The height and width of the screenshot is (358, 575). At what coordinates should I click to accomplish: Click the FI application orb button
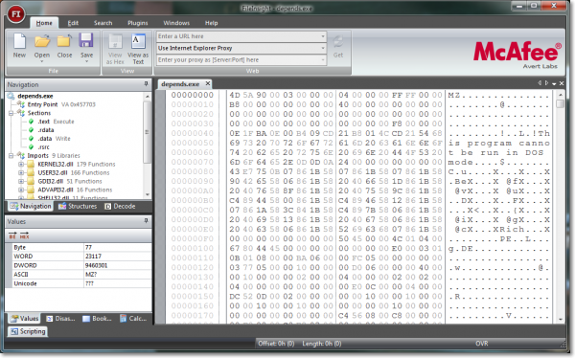click(x=16, y=14)
